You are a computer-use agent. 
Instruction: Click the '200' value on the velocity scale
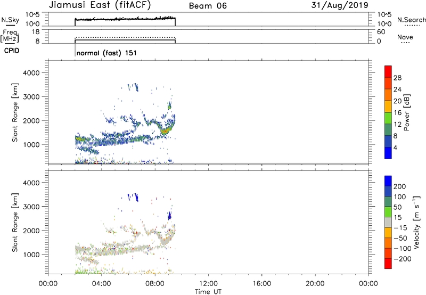(x=399, y=186)
